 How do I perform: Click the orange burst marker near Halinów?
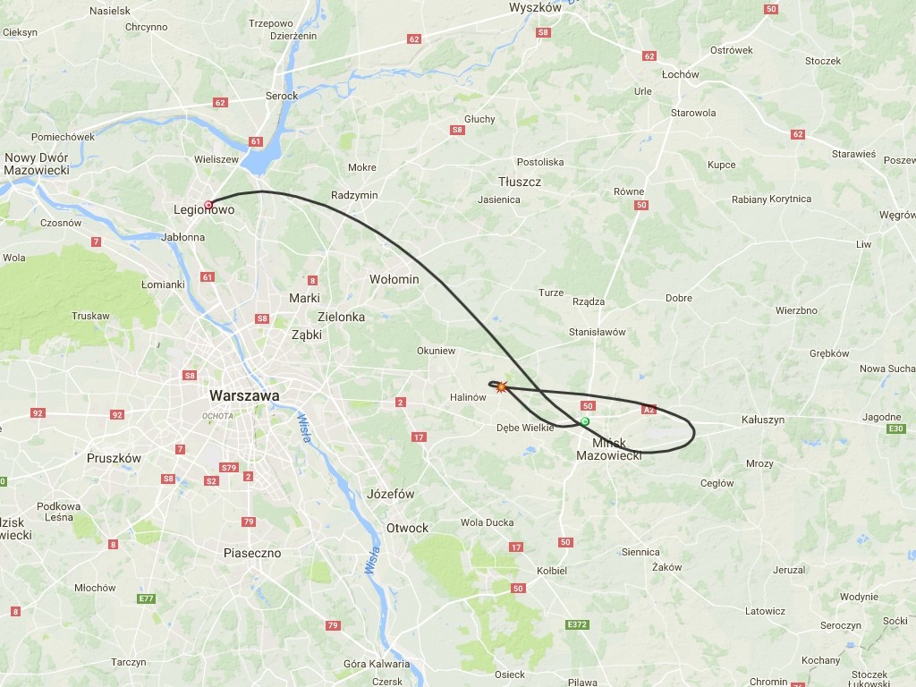coord(501,386)
